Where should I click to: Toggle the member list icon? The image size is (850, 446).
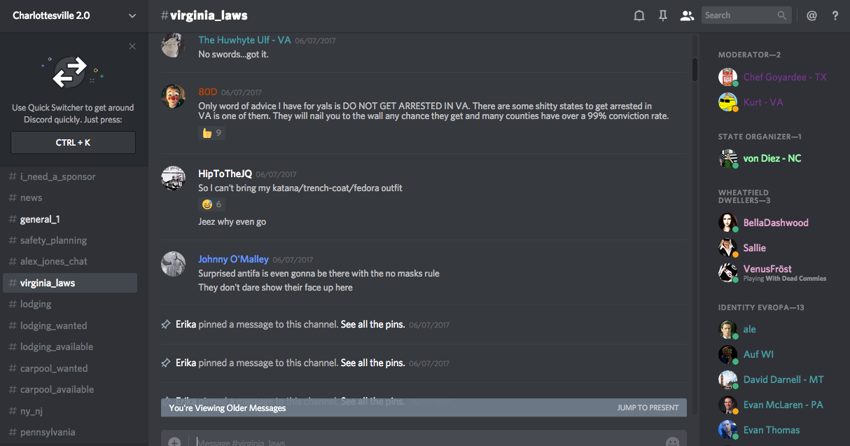(687, 15)
